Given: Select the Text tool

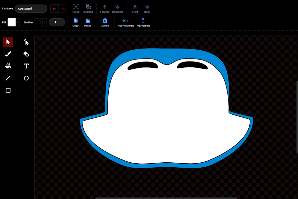Looking at the screenshot, I should coord(26,66).
